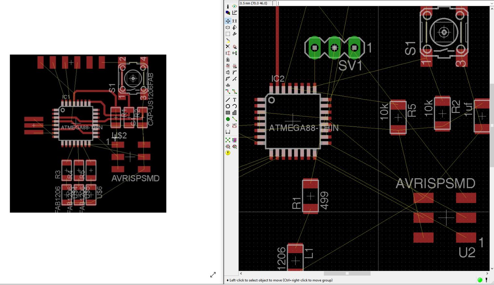Select the Circle tool
494x285 pixels.
click(228, 106)
